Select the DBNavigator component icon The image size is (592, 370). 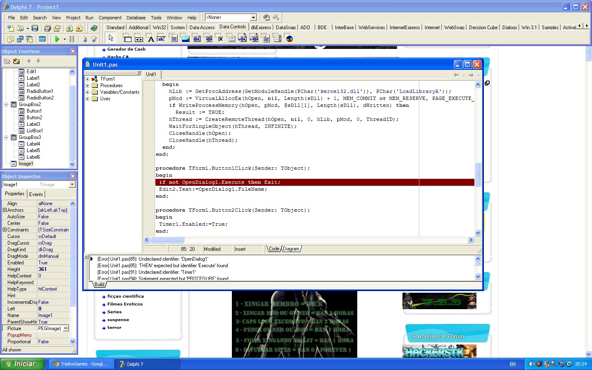[139, 39]
